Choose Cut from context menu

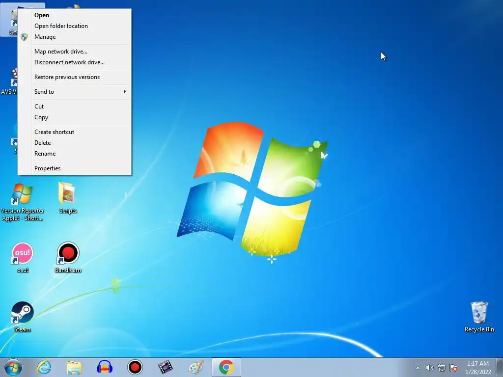click(x=75, y=107)
